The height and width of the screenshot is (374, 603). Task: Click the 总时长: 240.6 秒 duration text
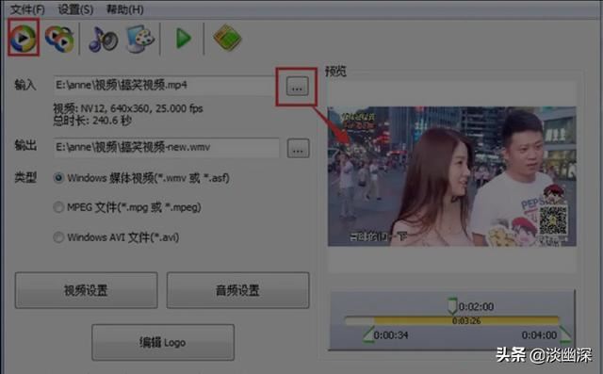click(92, 121)
